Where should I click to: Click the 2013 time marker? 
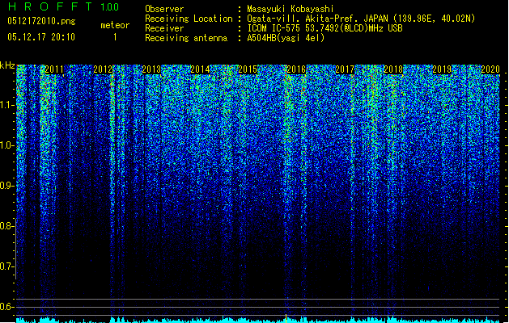151,69
